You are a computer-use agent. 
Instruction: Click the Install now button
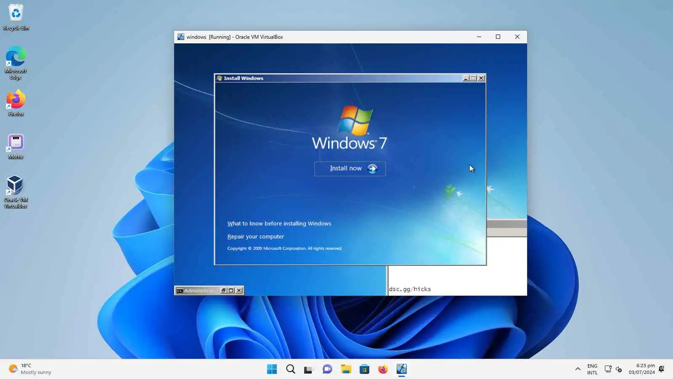click(350, 168)
